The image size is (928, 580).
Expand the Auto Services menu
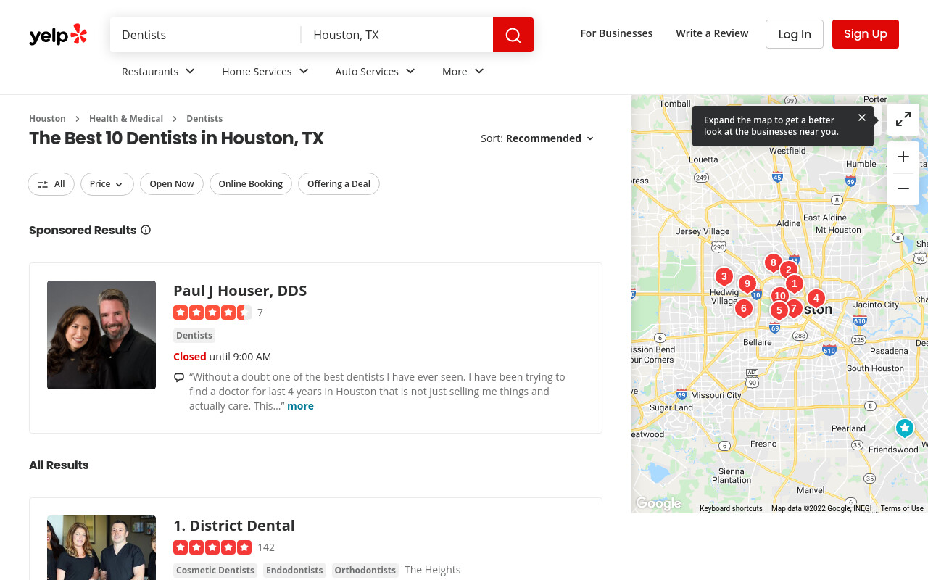click(x=376, y=72)
